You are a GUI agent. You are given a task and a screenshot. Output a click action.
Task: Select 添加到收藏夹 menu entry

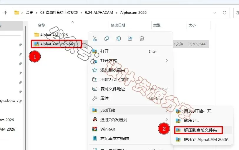(131, 70)
